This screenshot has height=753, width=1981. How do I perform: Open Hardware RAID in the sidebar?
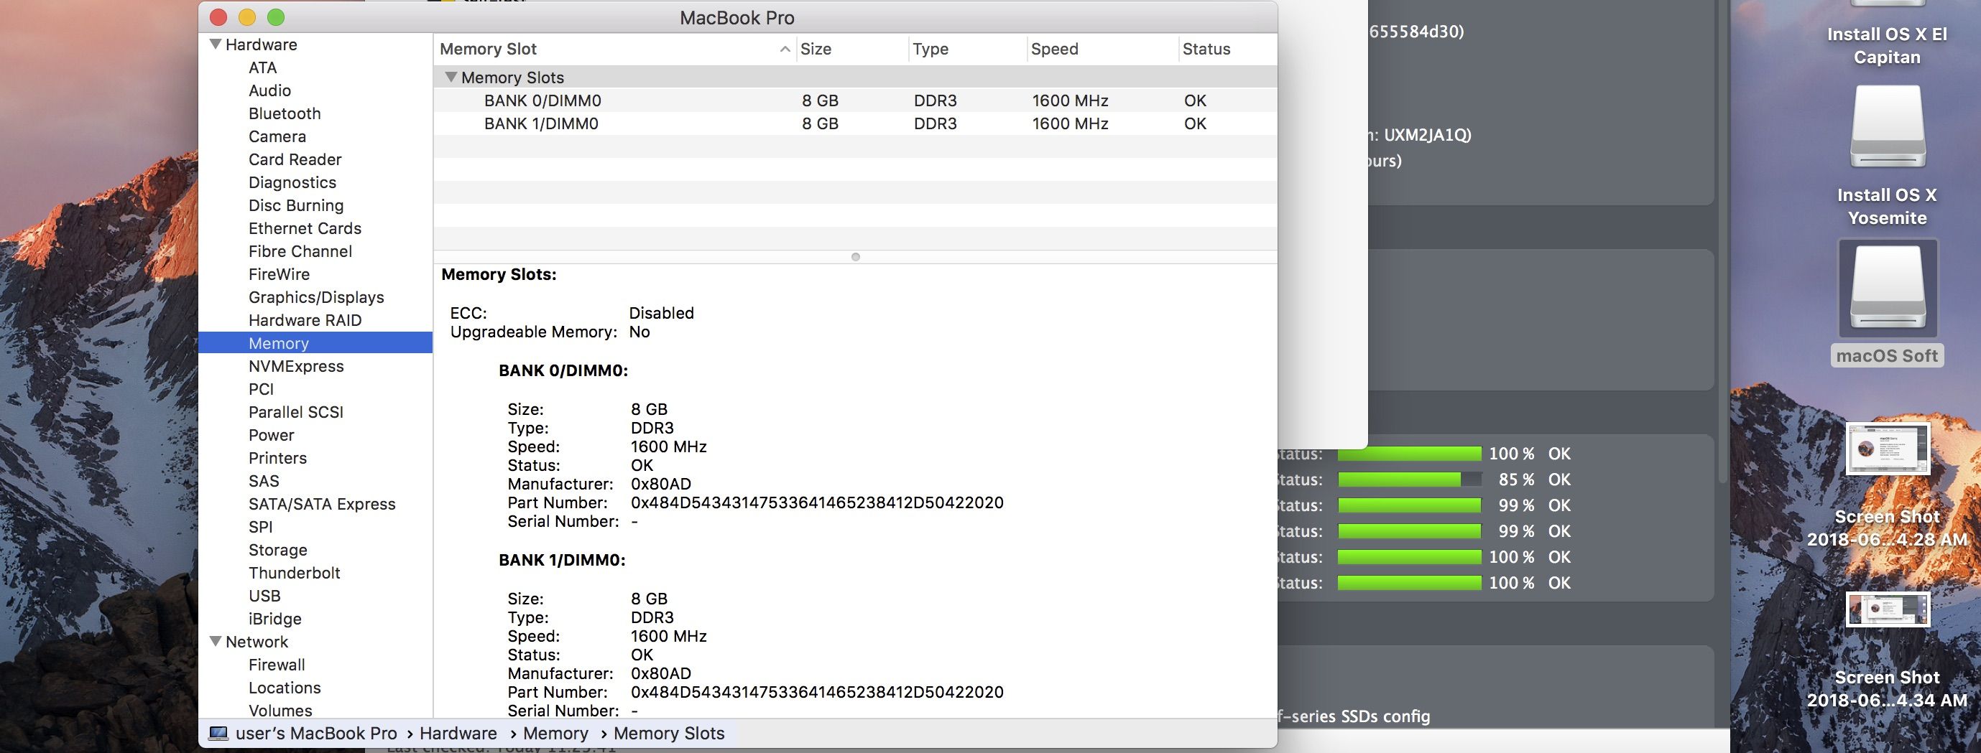[x=305, y=320]
